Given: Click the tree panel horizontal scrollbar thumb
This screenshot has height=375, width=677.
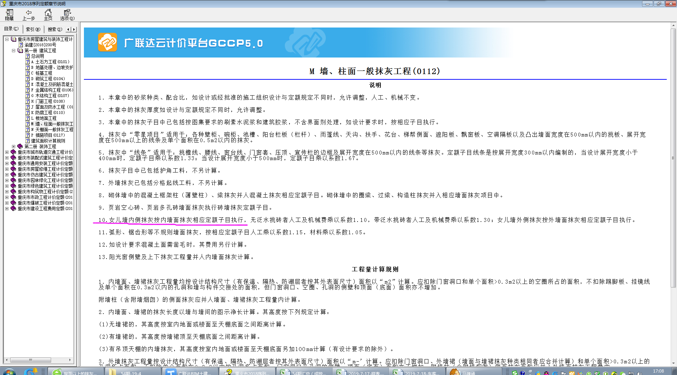Looking at the screenshot, I should [30, 360].
